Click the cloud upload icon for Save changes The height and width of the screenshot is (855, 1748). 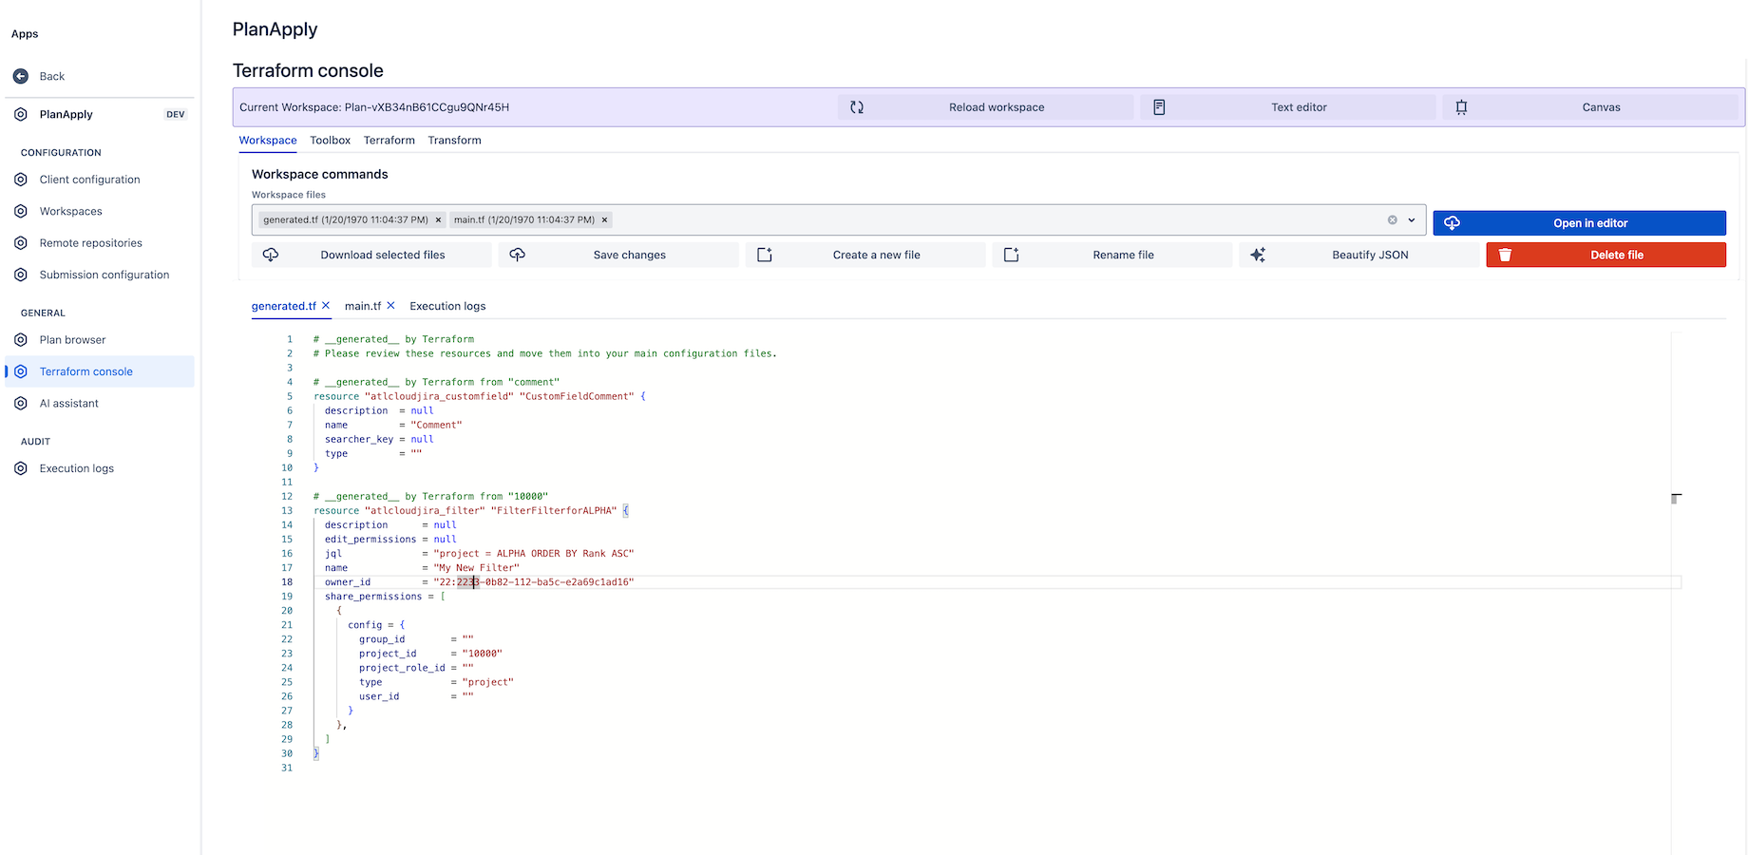click(x=518, y=255)
